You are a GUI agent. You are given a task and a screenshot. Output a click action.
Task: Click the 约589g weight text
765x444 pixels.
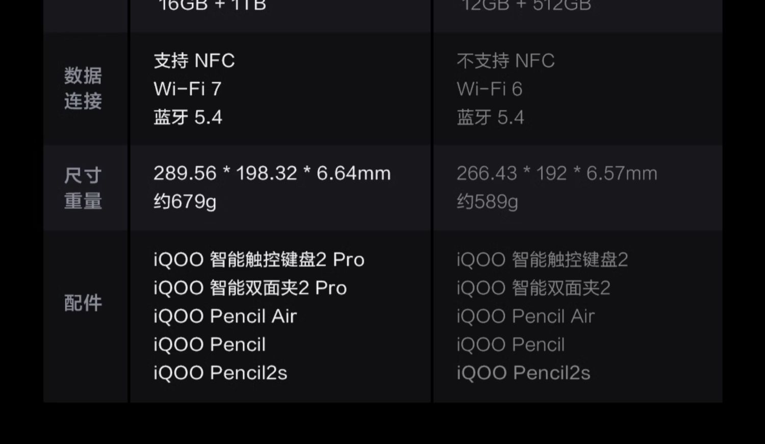[488, 202]
